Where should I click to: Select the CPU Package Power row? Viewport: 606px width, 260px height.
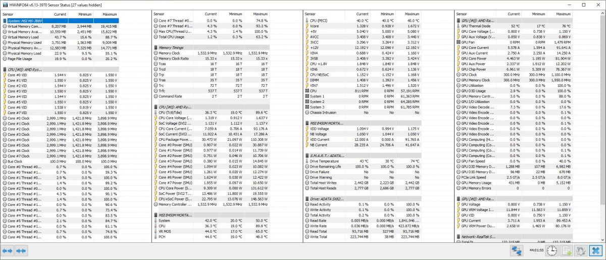[x=212, y=139]
